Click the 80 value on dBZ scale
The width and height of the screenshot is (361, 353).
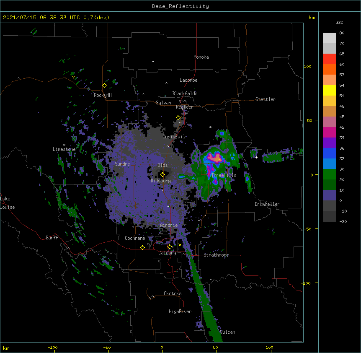tap(342, 33)
